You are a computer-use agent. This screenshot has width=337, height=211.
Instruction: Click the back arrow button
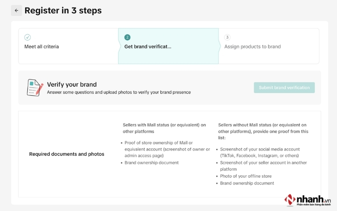[16, 11]
